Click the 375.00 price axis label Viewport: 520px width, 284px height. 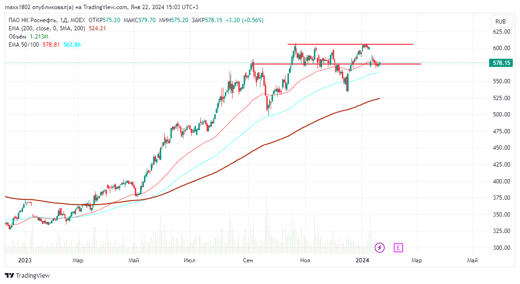point(501,198)
